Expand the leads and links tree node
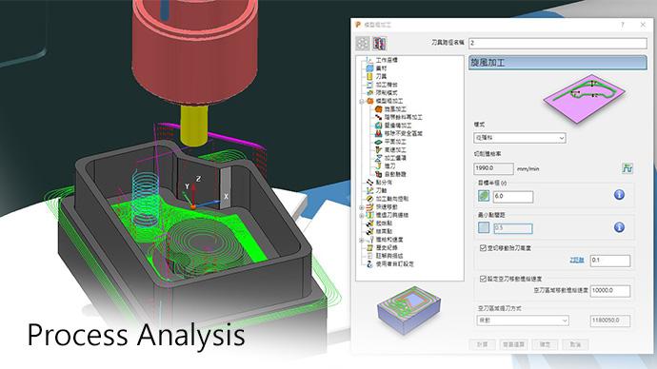The image size is (657, 369). click(x=362, y=216)
